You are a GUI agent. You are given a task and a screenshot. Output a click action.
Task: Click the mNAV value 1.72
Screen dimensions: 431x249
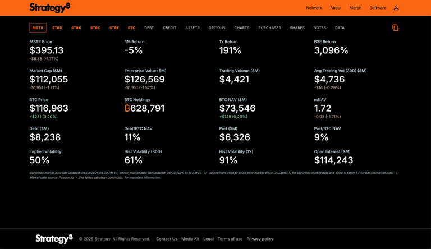[323, 108]
